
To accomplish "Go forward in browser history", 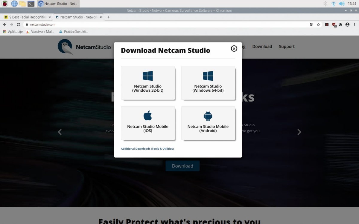I will (11, 24).
